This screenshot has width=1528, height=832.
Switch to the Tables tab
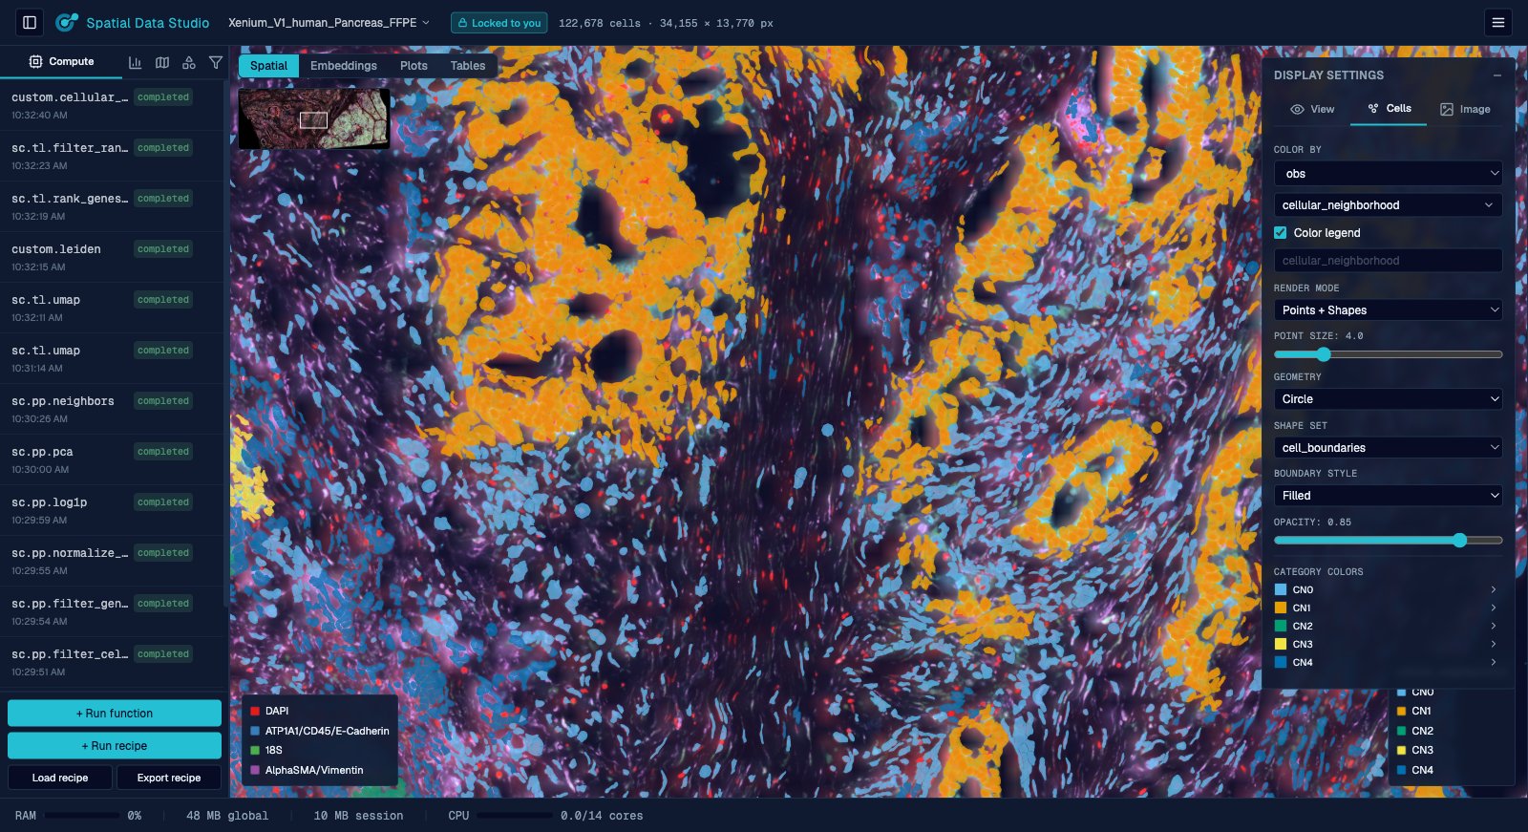[x=468, y=65]
